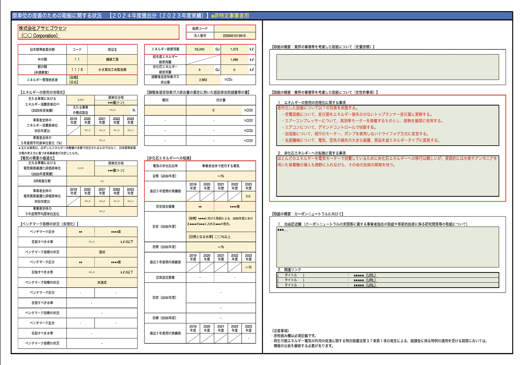The image size is (524, 365).
Task: Select the 2023年度 actual value 0.0
Action: 248,196
